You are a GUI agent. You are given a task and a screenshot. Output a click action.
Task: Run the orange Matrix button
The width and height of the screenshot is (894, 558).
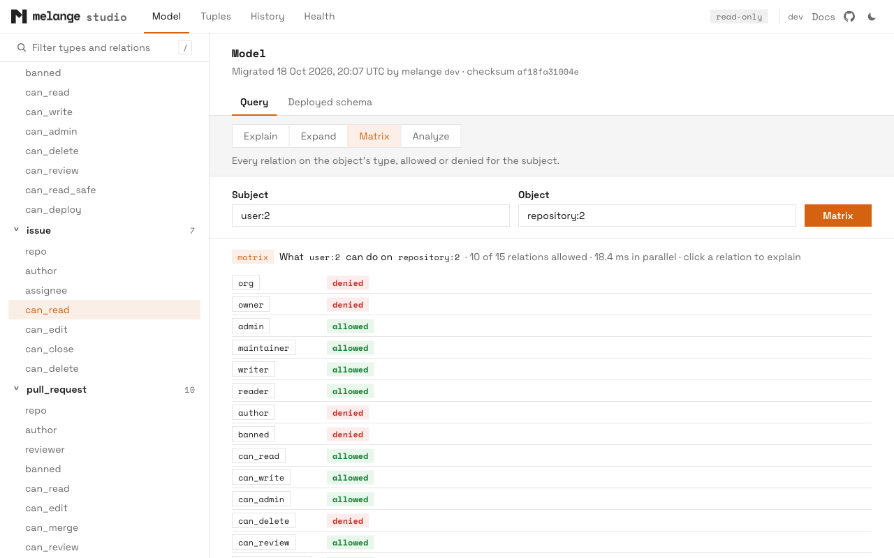(x=838, y=216)
